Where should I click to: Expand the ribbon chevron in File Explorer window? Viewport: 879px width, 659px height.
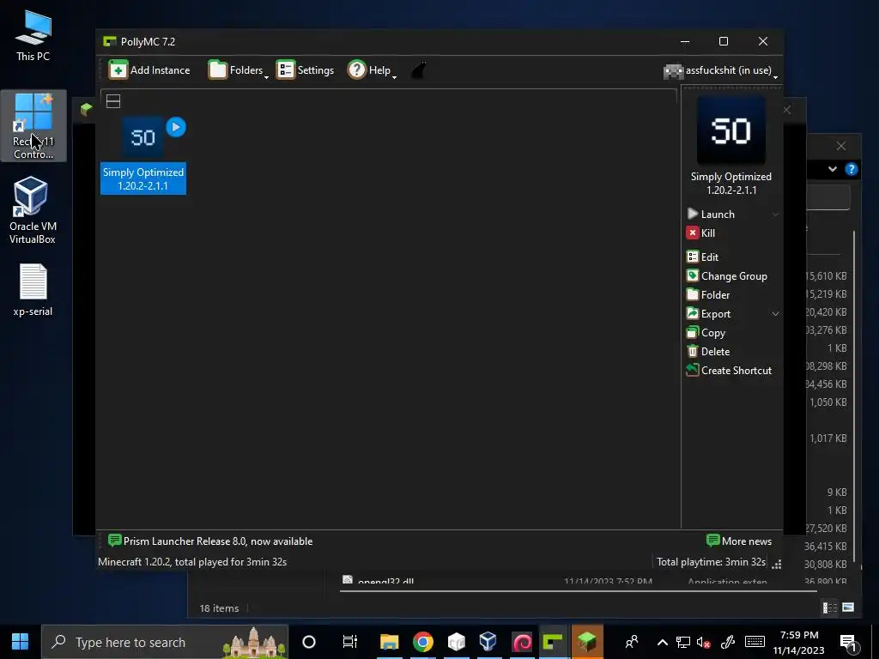click(833, 169)
